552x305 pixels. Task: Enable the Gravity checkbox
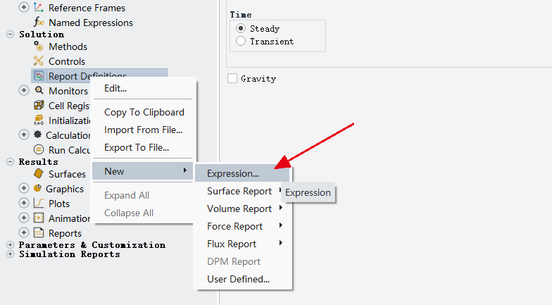pos(232,79)
